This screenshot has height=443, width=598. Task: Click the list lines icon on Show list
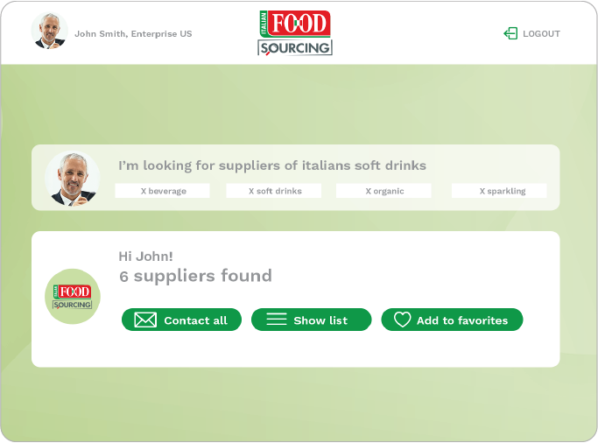(277, 319)
